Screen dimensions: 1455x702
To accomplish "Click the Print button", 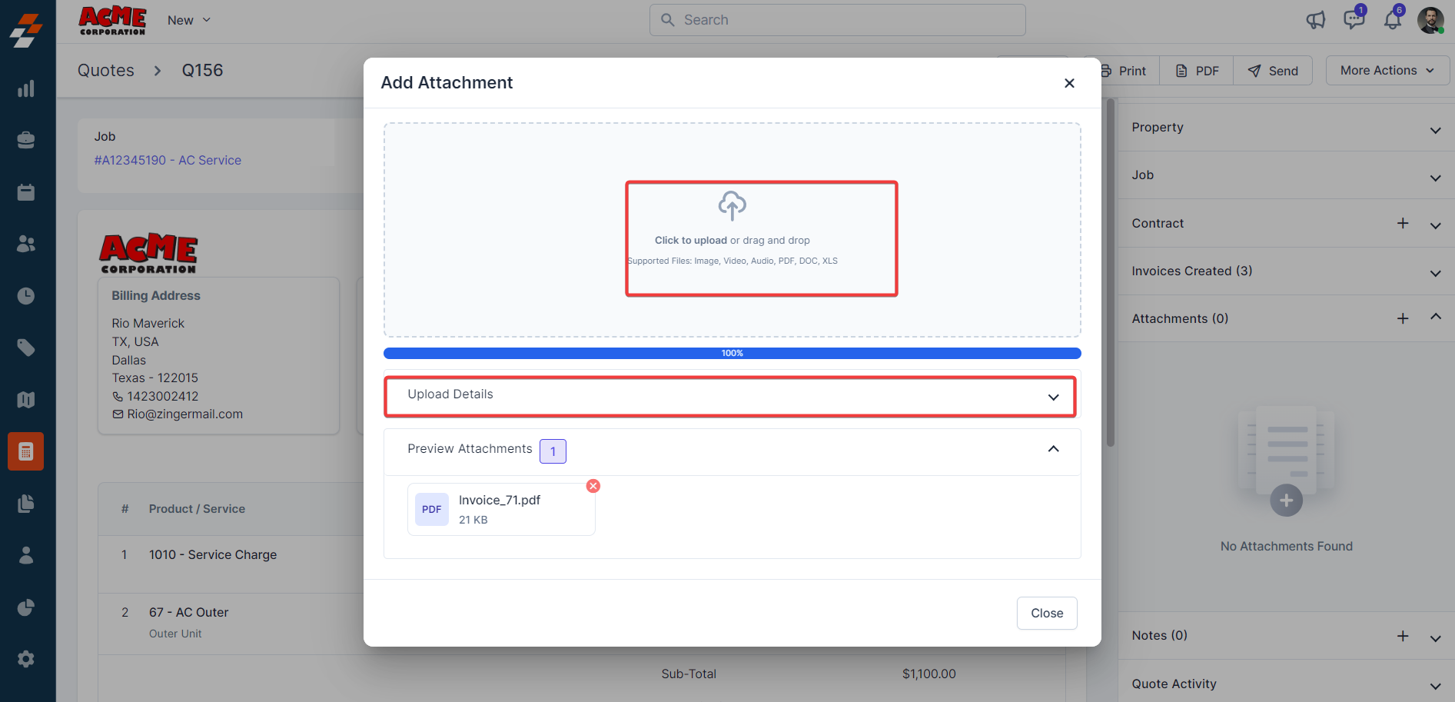I will tap(1124, 71).
